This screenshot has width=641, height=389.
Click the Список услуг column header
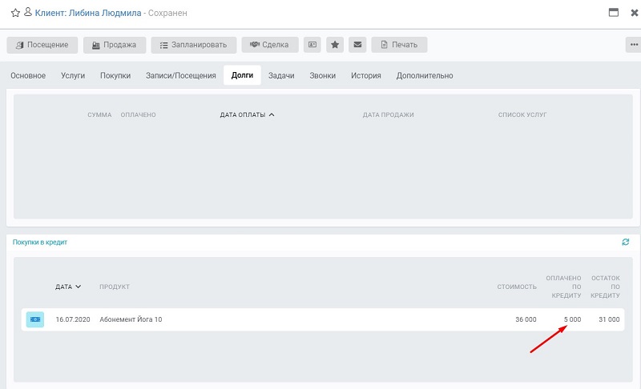pyautogui.click(x=522, y=114)
